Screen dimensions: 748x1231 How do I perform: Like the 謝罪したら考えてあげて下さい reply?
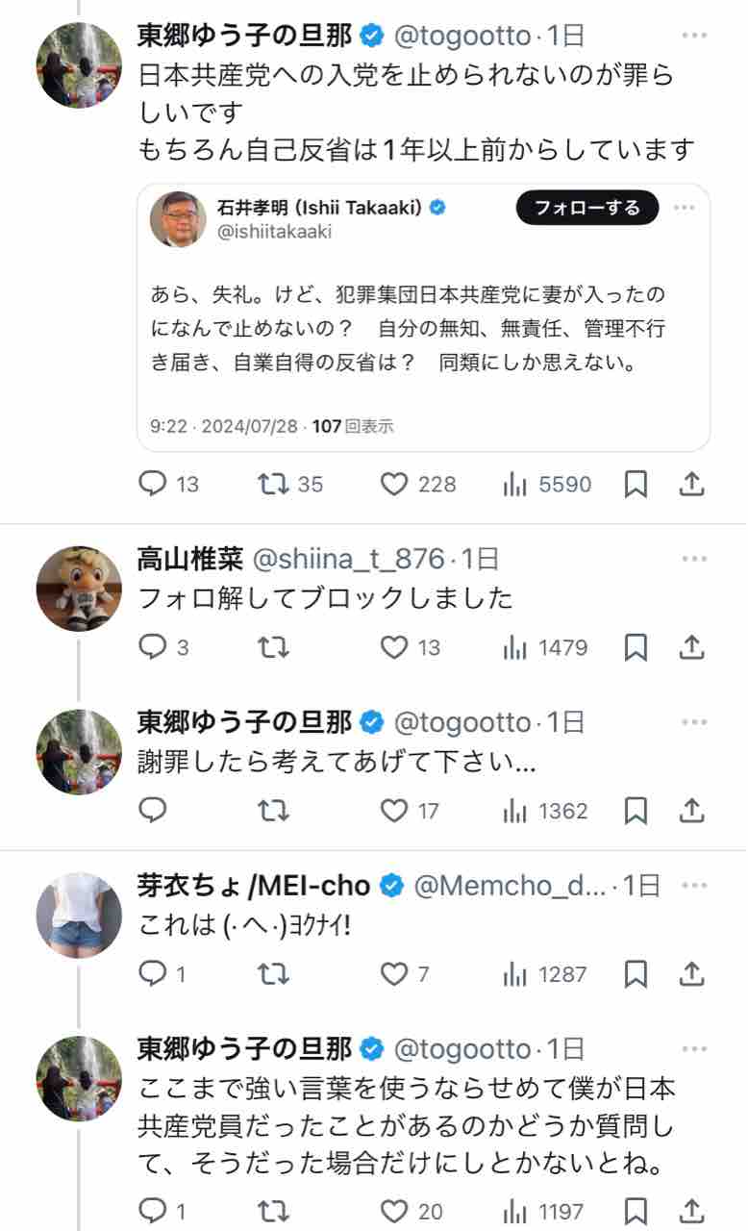[394, 812]
